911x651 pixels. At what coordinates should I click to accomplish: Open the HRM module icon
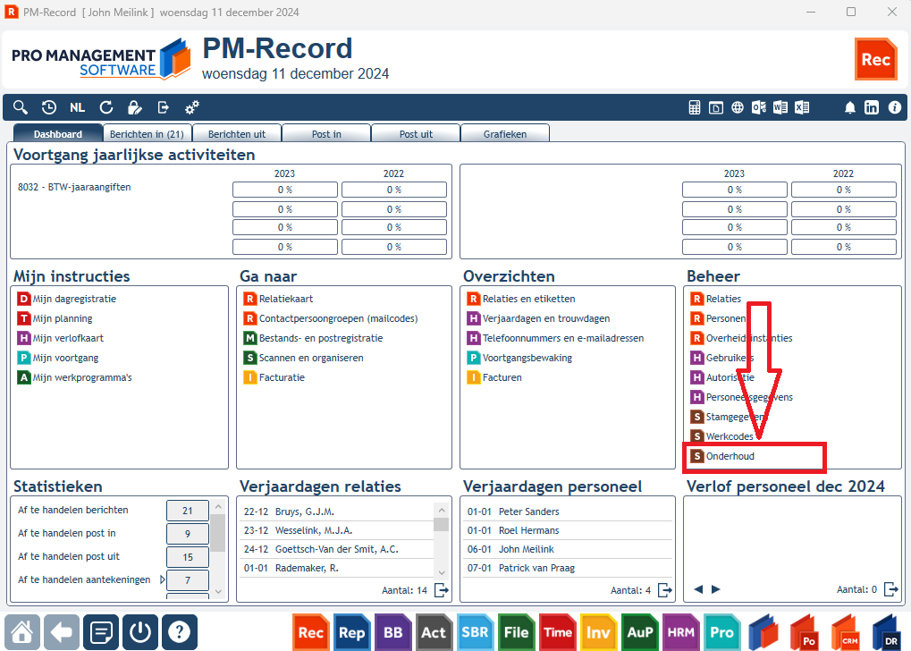click(x=681, y=632)
